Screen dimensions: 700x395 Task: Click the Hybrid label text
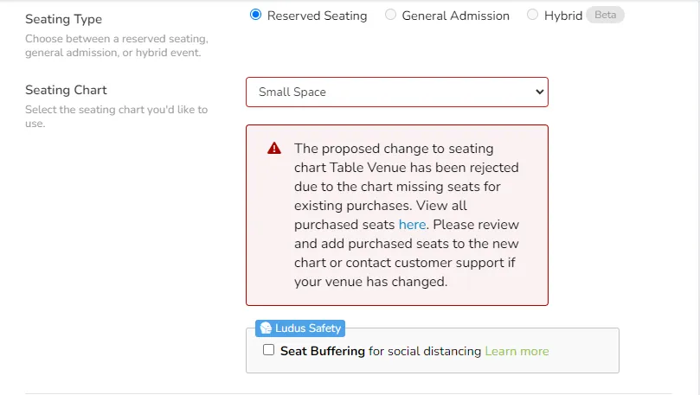(563, 16)
